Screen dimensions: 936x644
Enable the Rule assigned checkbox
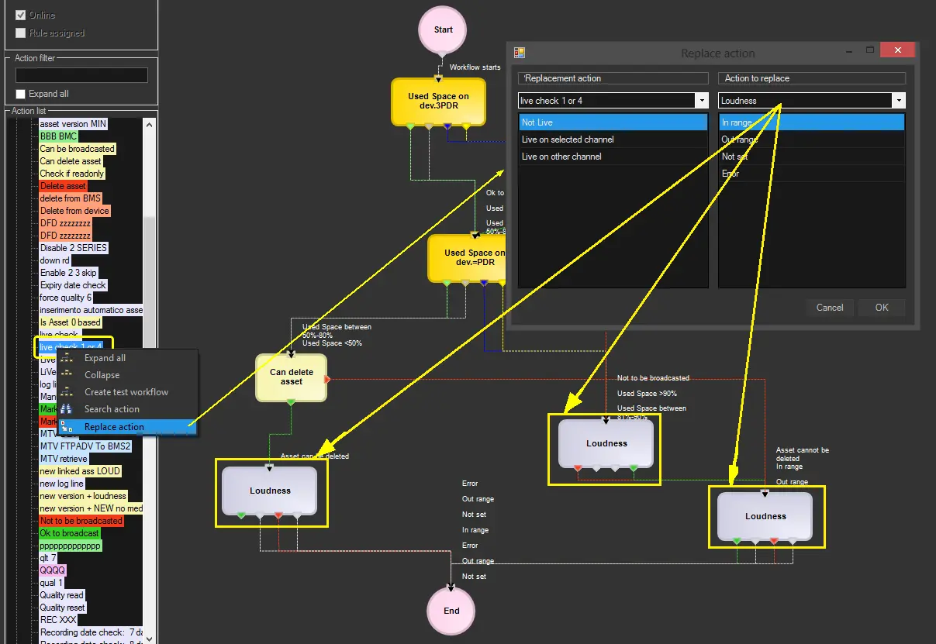21,33
